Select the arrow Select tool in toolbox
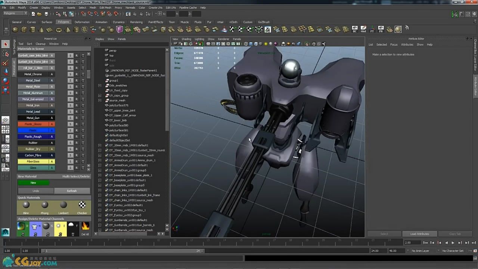The height and width of the screenshot is (269, 478). tap(5, 44)
